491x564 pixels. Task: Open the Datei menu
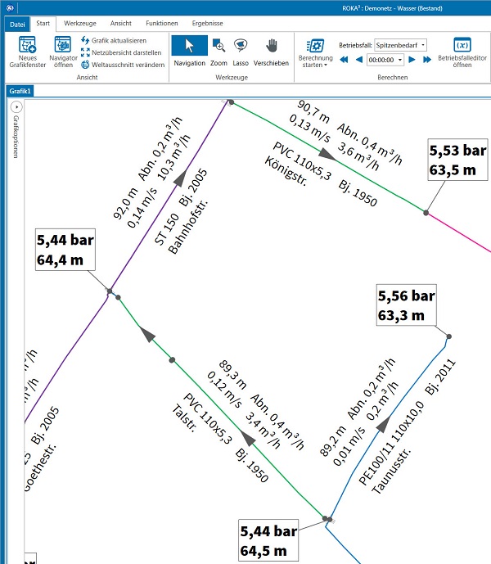point(16,24)
